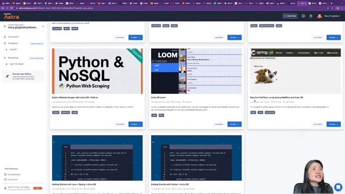This screenshot has height=194, width=345.
Task: Select the first database under Databases
Action: pyautogui.click(x=13, y=50)
